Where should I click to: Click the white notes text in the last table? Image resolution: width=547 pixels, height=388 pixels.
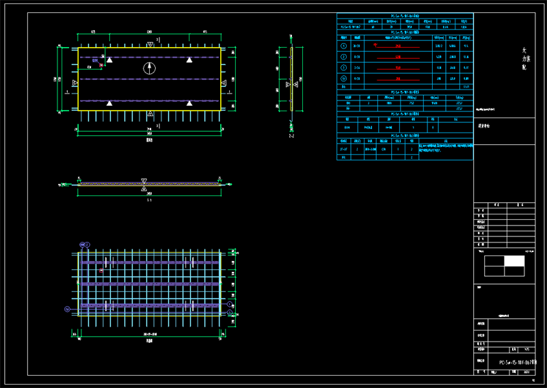point(446,148)
